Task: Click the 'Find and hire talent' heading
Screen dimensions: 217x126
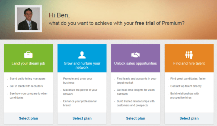Action: 189,63
